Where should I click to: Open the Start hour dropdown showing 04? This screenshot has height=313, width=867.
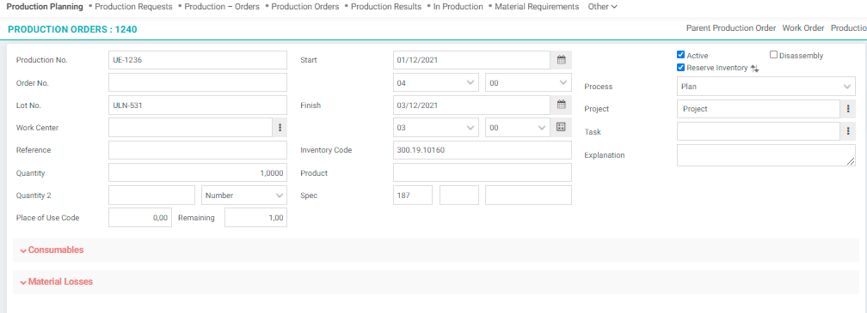436,82
